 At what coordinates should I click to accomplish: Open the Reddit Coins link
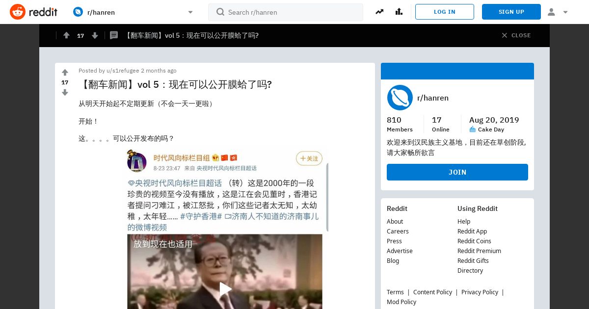point(474,241)
